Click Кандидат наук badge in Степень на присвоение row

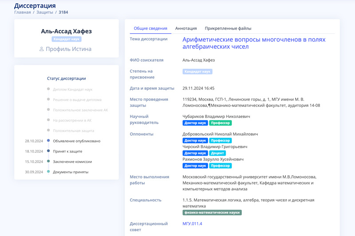pyautogui.click(x=197, y=71)
